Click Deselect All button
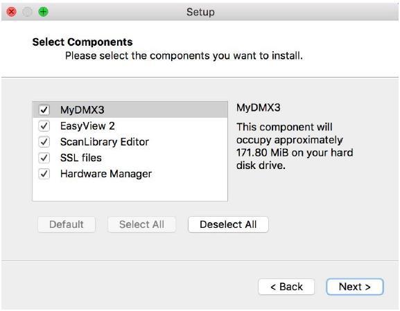 point(228,224)
